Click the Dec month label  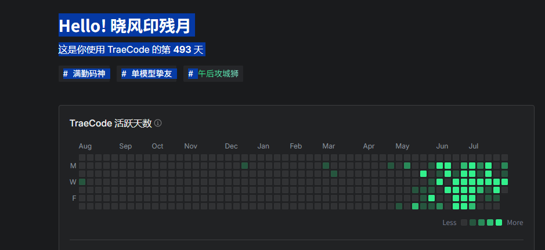231,146
